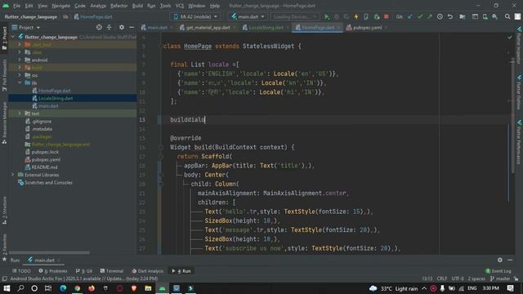
Task: Close the main.dart Run tab
Action: click(x=58, y=261)
